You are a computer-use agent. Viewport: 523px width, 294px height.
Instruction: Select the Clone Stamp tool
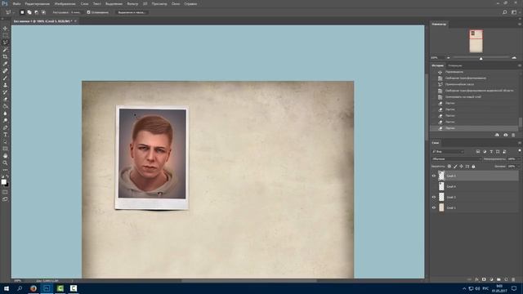[x=5, y=85]
